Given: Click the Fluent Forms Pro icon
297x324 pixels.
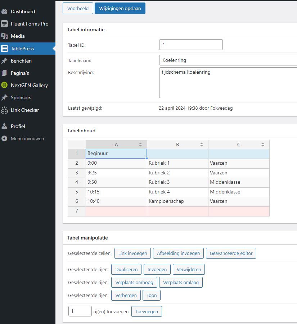Looking at the screenshot, I should point(4,24).
